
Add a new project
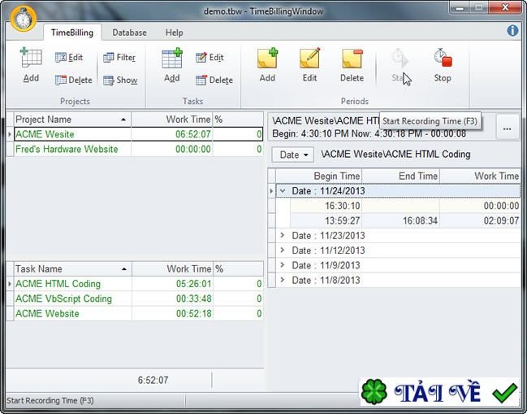(31, 65)
